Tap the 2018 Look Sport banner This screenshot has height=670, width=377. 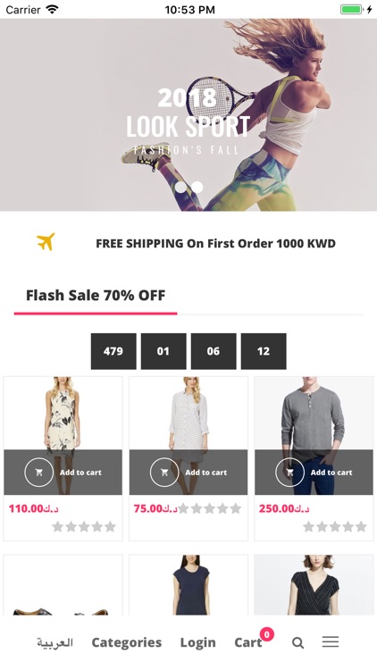(188, 115)
